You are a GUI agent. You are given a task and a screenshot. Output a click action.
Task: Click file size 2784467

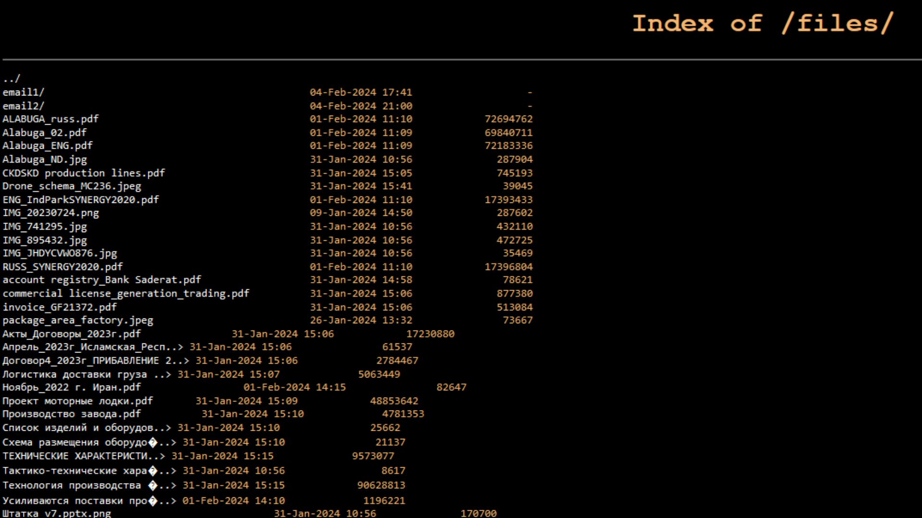[x=397, y=361]
